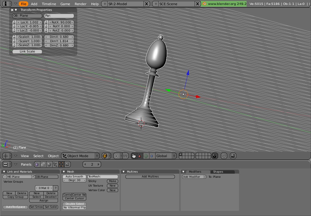Close the Transform Properties panel
Viewport: 311px width, 216px height.
tap(12, 10)
